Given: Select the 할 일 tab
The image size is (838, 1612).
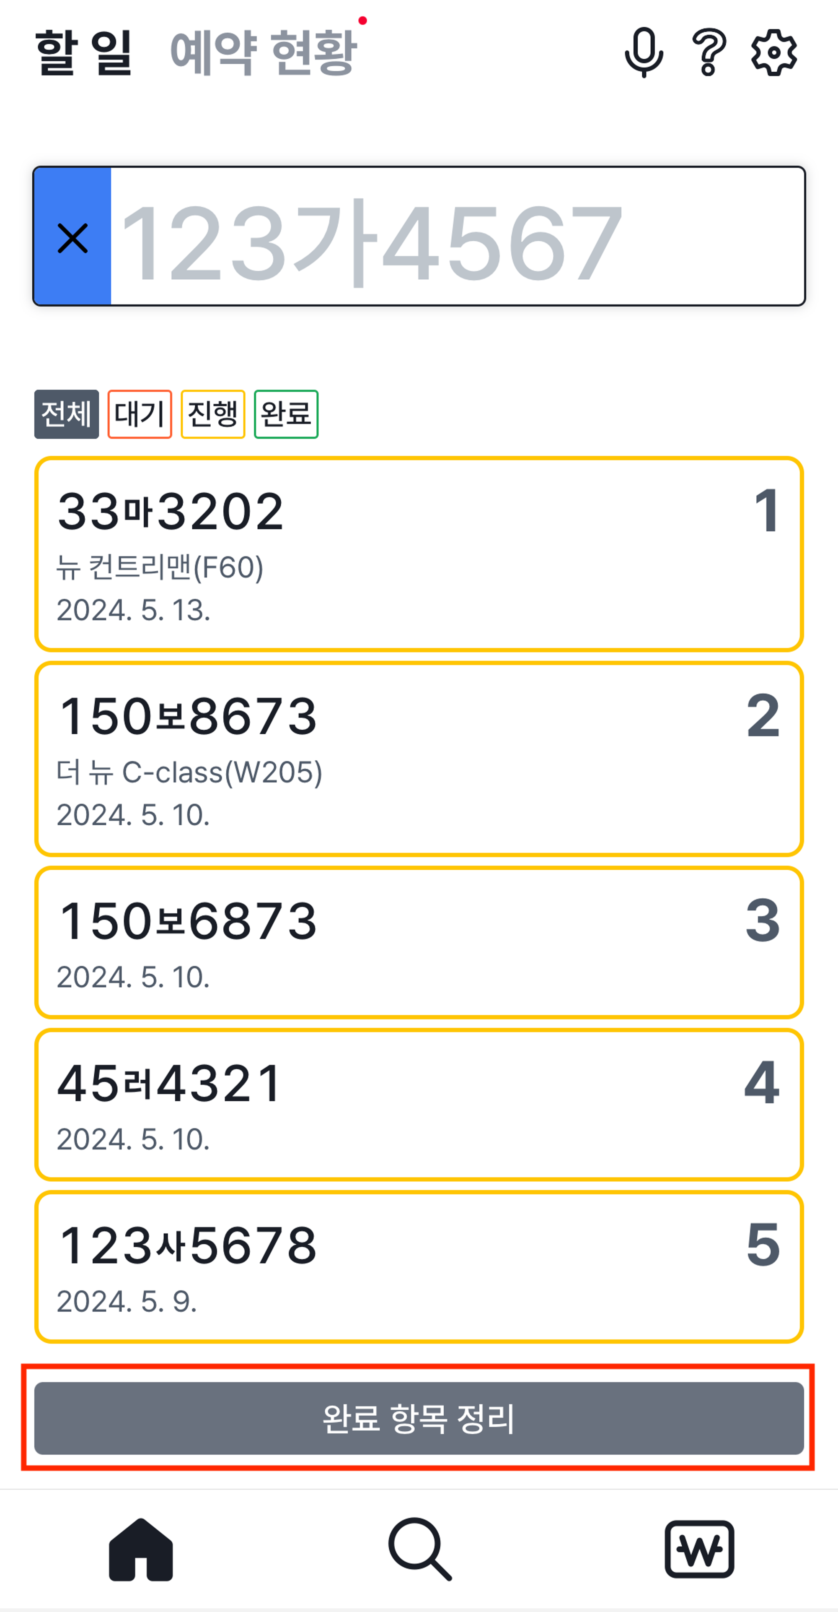Looking at the screenshot, I should coord(84,52).
